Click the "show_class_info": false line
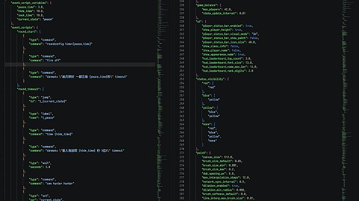The width and height of the screenshot is (359, 201). pyautogui.click(x=221, y=47)
